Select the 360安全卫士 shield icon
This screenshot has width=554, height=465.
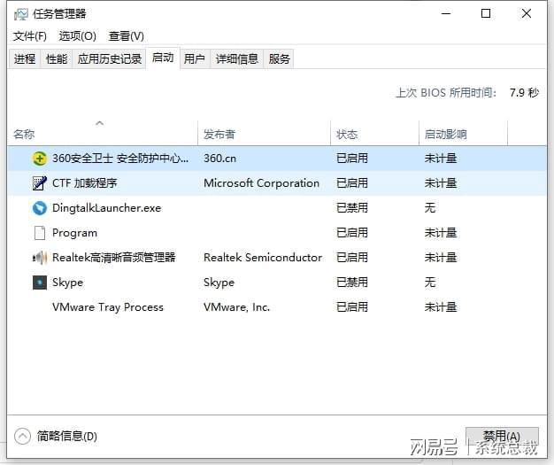pyautogui.click(x=40, y=159)
